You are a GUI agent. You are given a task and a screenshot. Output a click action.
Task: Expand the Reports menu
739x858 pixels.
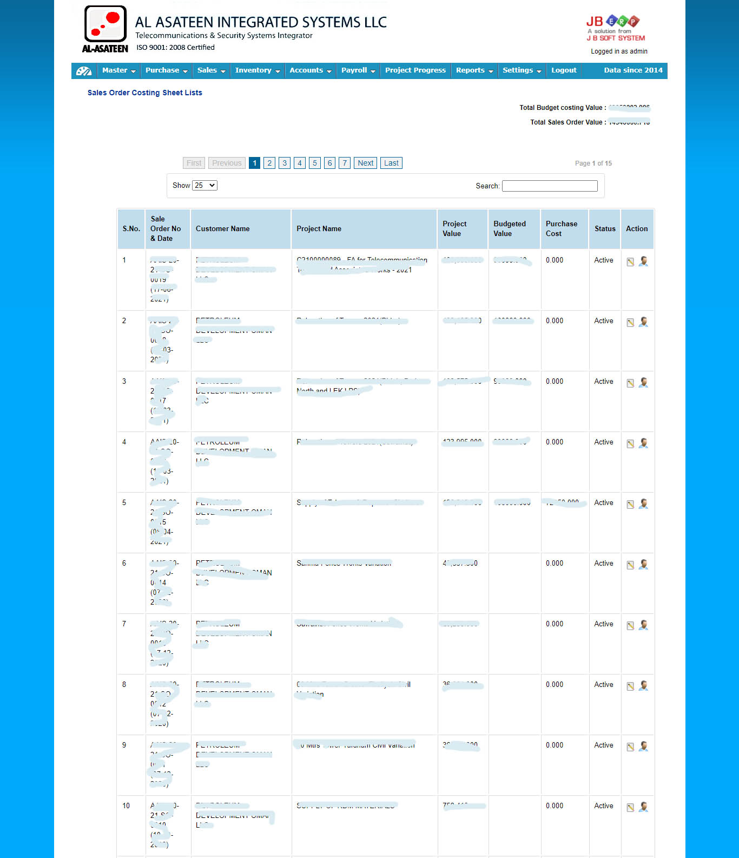click(474, 70)
